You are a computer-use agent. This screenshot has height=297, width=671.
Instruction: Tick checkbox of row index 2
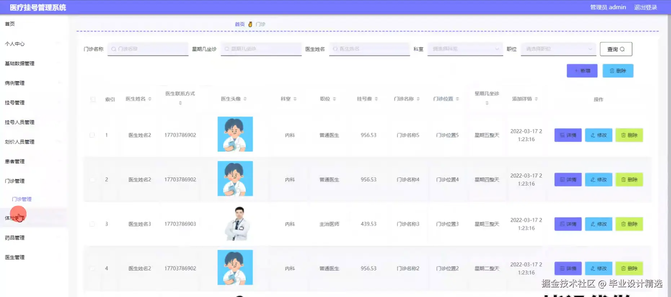click(x=92, y=179)
